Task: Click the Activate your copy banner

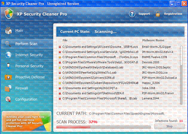Action: (x=27, y=121)
